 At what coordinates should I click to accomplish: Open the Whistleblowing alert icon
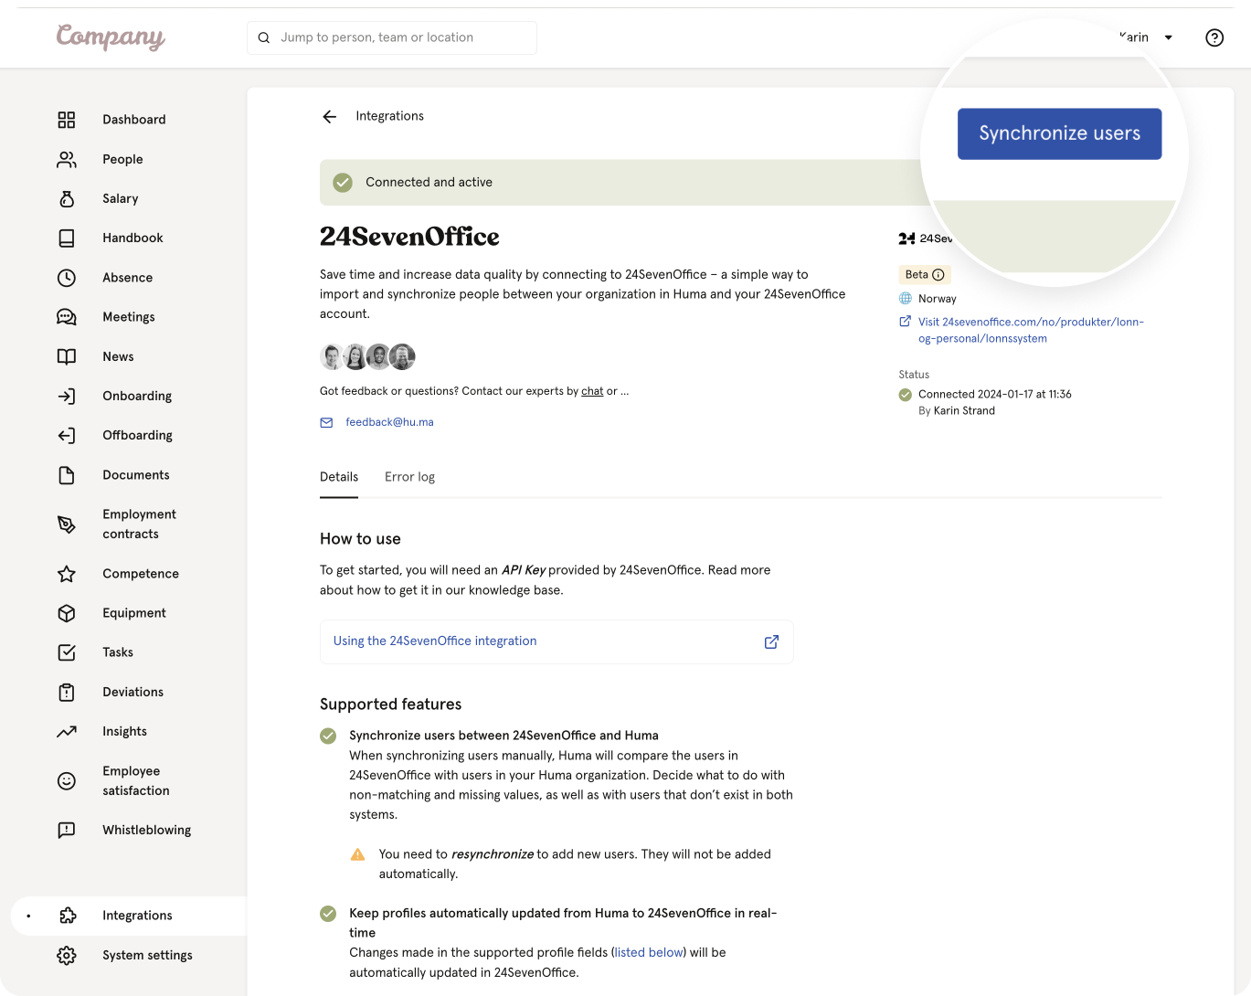click(67, 830)
